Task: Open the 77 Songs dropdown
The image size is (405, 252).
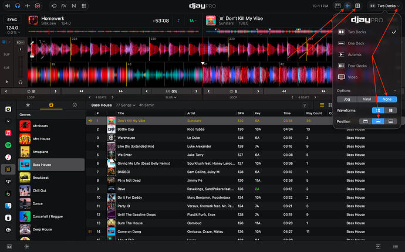Action: (126, 105)
